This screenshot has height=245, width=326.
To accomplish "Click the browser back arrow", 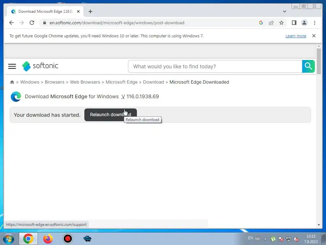I will click(11, 23).
